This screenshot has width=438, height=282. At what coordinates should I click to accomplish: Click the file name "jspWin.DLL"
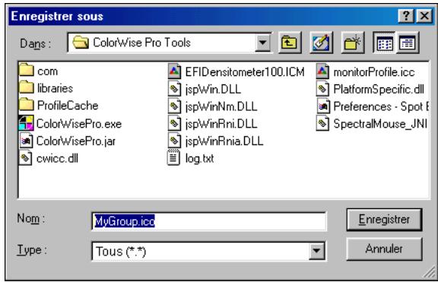[213, 90]
